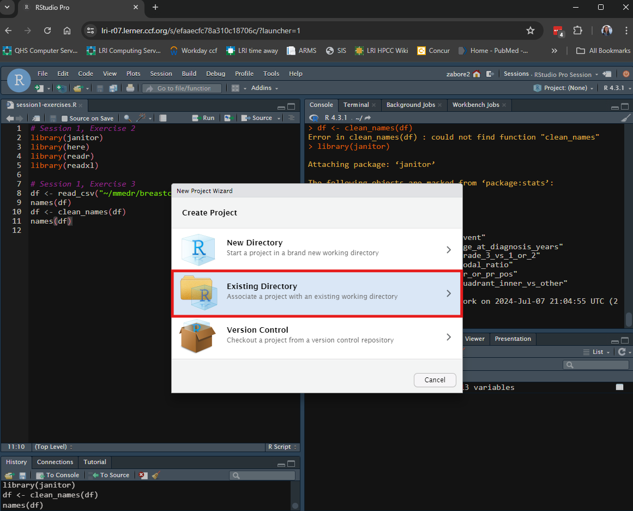
Task: Click the Find/Replace magnifier icon in editor
Action: [x=127, y=118]
